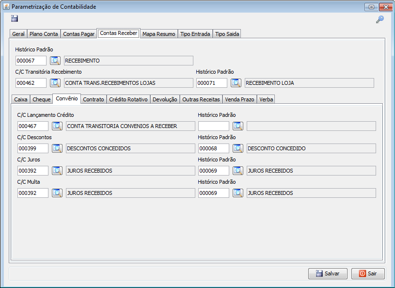Click the C/C Juros code field 000392

click(x=33, y=171)
